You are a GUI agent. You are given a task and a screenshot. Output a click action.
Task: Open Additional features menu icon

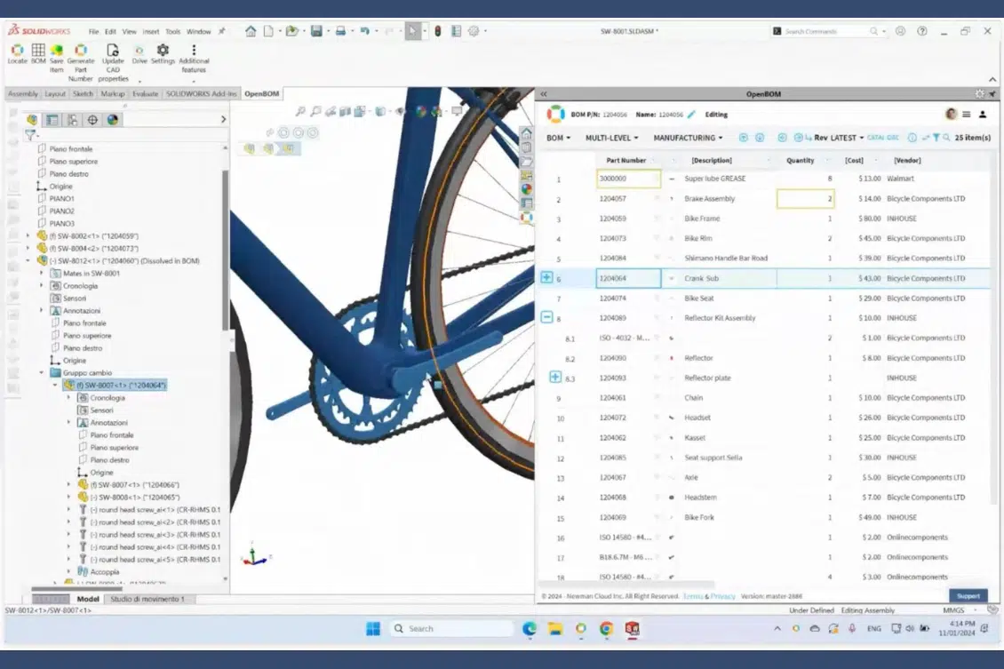click(x=194, y=49)
